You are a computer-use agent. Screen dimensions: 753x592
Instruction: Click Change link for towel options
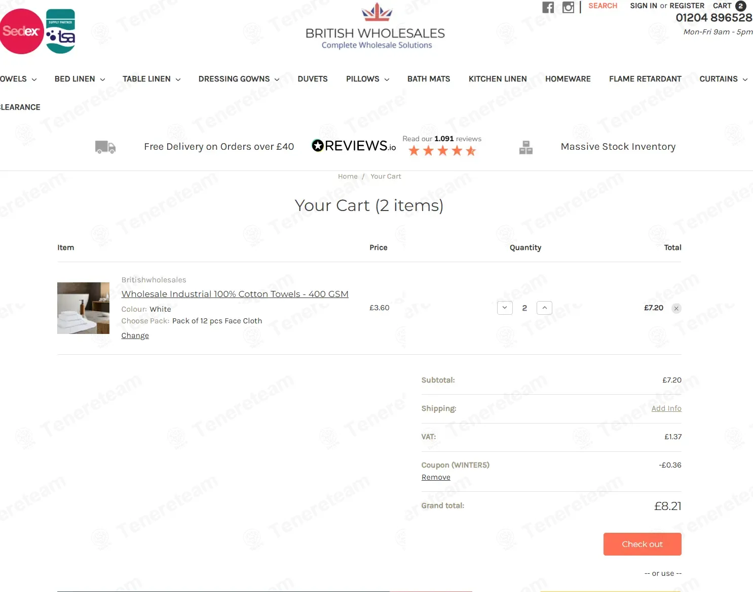coord(135,335)
